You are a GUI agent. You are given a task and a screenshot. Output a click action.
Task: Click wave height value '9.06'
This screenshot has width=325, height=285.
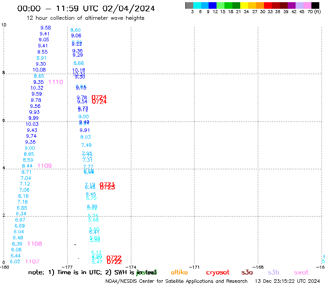tap(76, 36)
